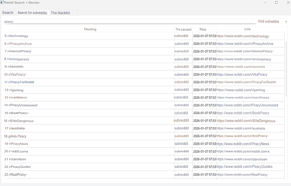Open the r/animepiracy URL link
Image resolution: width=291 pixels, height=186 pixels.
point(243,59)
